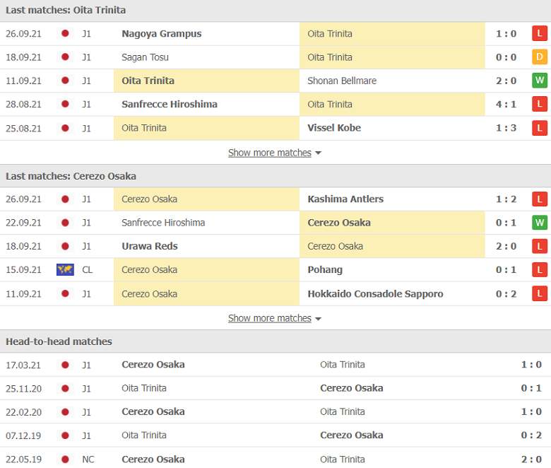
Task: Open the Hokkaido Consadole Sapporo team link
Action: coord(375,294)
